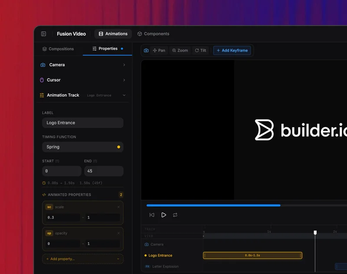Click the Logo Entrance label input field

tap(82, 123)
